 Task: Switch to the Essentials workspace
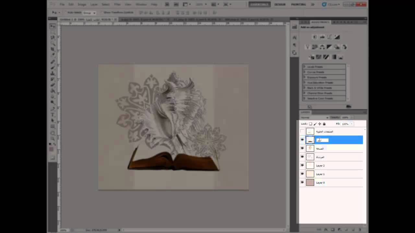click(x=259, y=5)
